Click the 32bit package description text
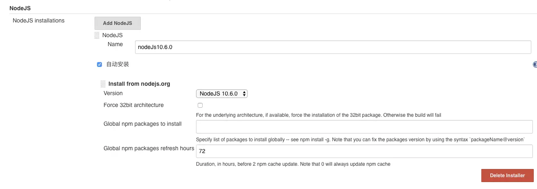537x189 pixels. [x=318, y=115]
